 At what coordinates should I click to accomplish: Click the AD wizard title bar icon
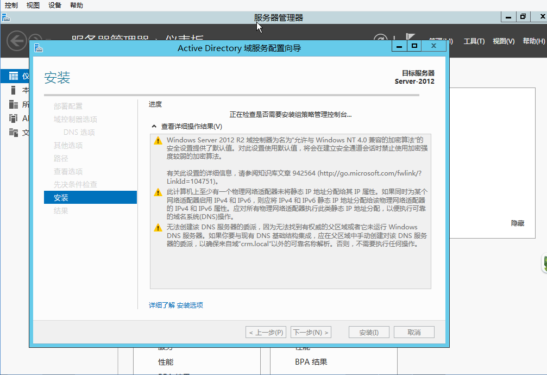tap(39, 48)
